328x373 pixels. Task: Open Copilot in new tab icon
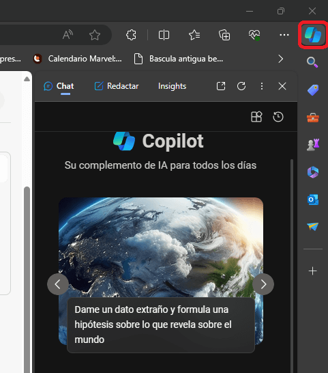[221, 86]
